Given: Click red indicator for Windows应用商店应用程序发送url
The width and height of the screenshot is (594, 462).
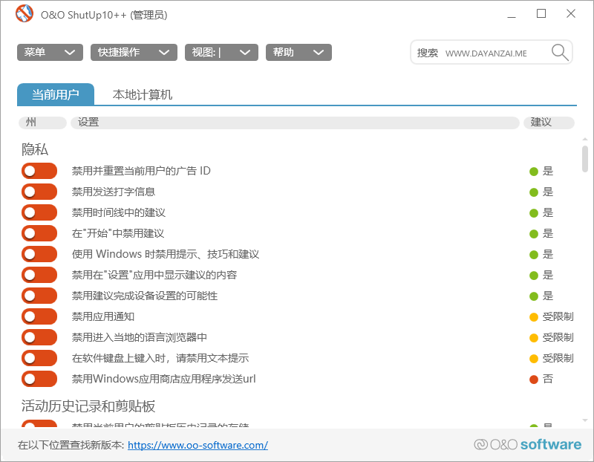Looking at the screenshot, I should coord(533,380).
